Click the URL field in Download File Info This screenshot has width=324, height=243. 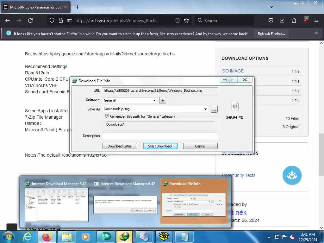[160, 91]
